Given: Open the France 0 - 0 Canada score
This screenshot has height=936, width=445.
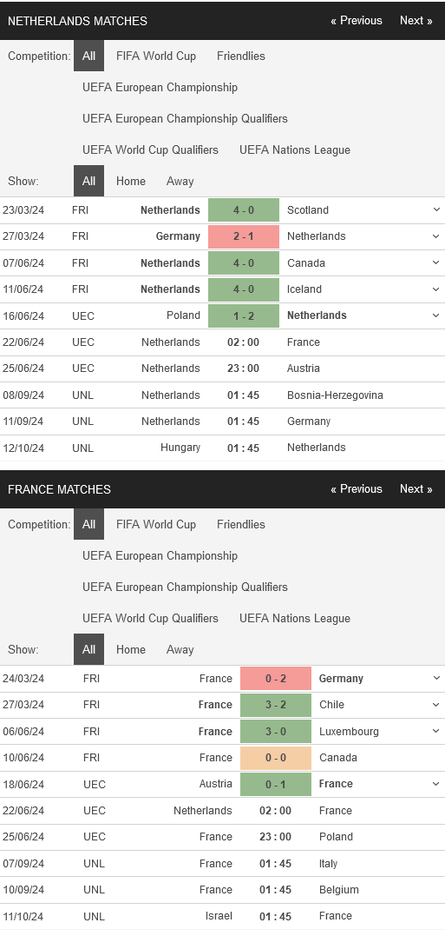Looking at the screenshot, I should [x=276, y=758].
